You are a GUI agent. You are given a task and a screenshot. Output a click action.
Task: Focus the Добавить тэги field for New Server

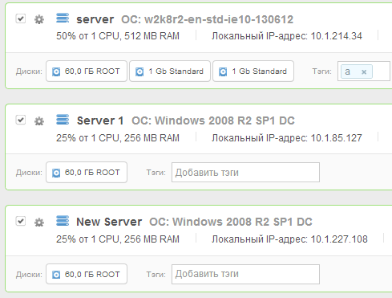(245, 274)
